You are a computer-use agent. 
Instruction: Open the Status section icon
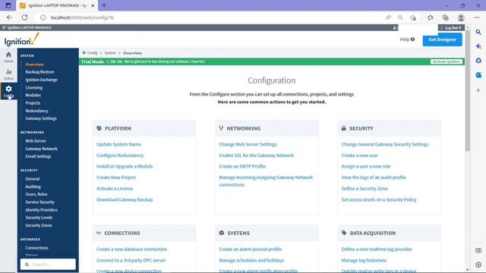pyautogui.click(x=8, y=74)
